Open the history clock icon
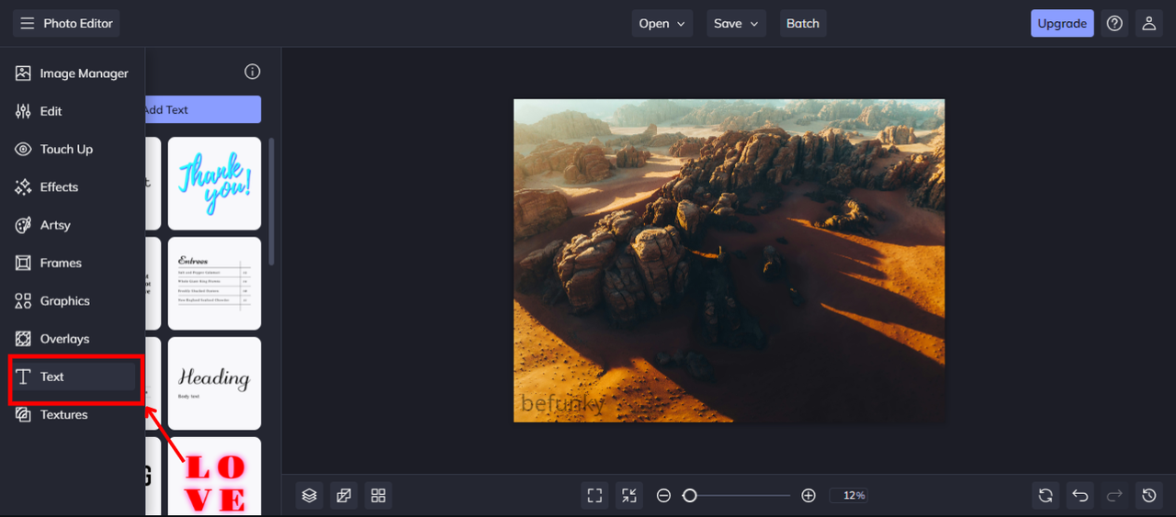Screen dimensions: 1176x517 pos(1149,496)
